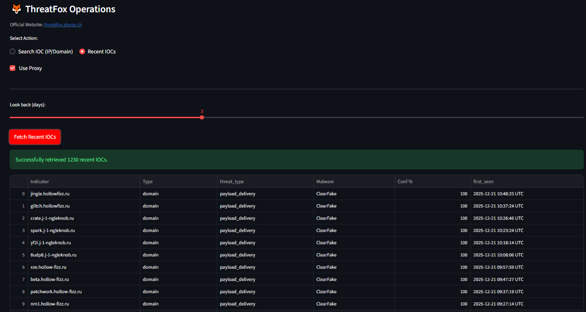Screen dimensions: 586x312
Task: Click row index 5 cell
Action: click(19, 255)
